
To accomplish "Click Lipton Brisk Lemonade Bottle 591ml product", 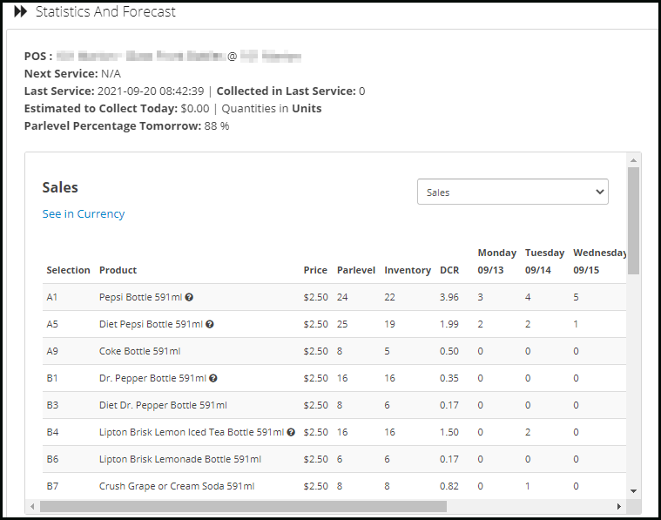I will [x=180, y=459].
